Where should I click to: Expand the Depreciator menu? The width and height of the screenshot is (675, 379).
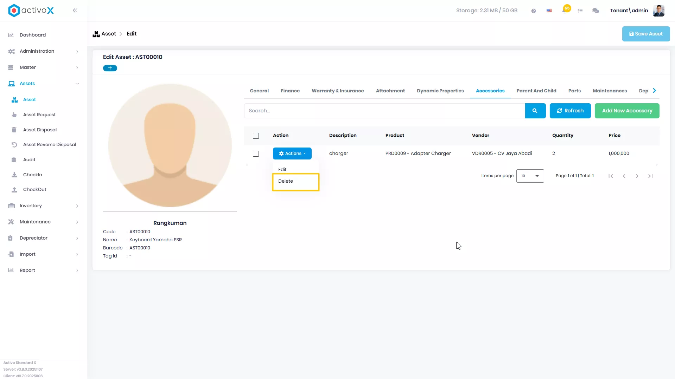click(x=44, y=238)
